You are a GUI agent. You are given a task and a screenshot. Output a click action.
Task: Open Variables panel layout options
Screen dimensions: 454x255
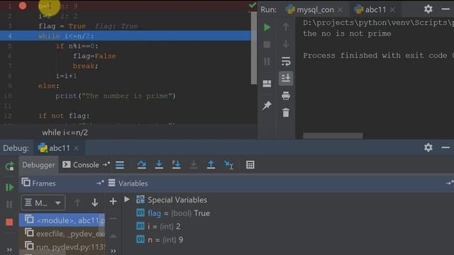(449, 183)
